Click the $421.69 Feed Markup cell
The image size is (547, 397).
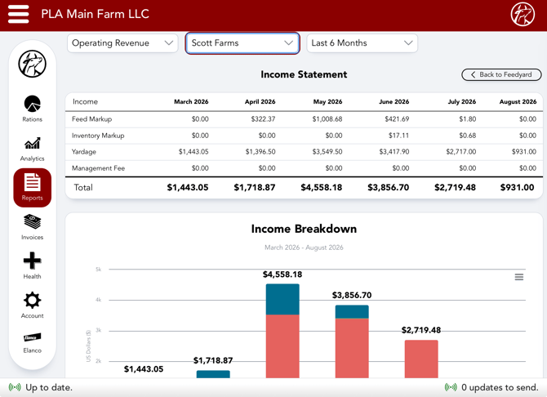[x=397, y=119]
